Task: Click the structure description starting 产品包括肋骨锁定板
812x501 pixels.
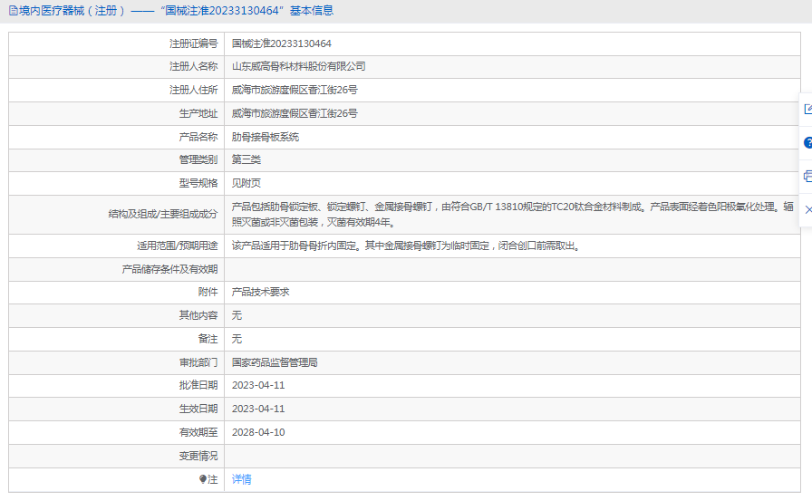Action: coord(512,215)
